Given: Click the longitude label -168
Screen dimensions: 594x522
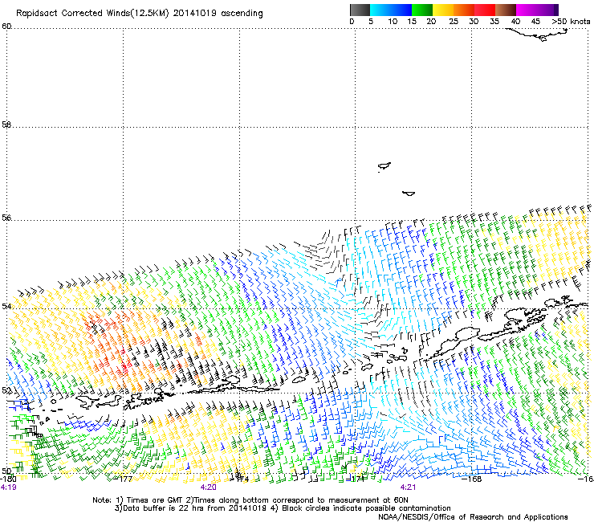Looking at the screenshot, I should click(472, 479).
